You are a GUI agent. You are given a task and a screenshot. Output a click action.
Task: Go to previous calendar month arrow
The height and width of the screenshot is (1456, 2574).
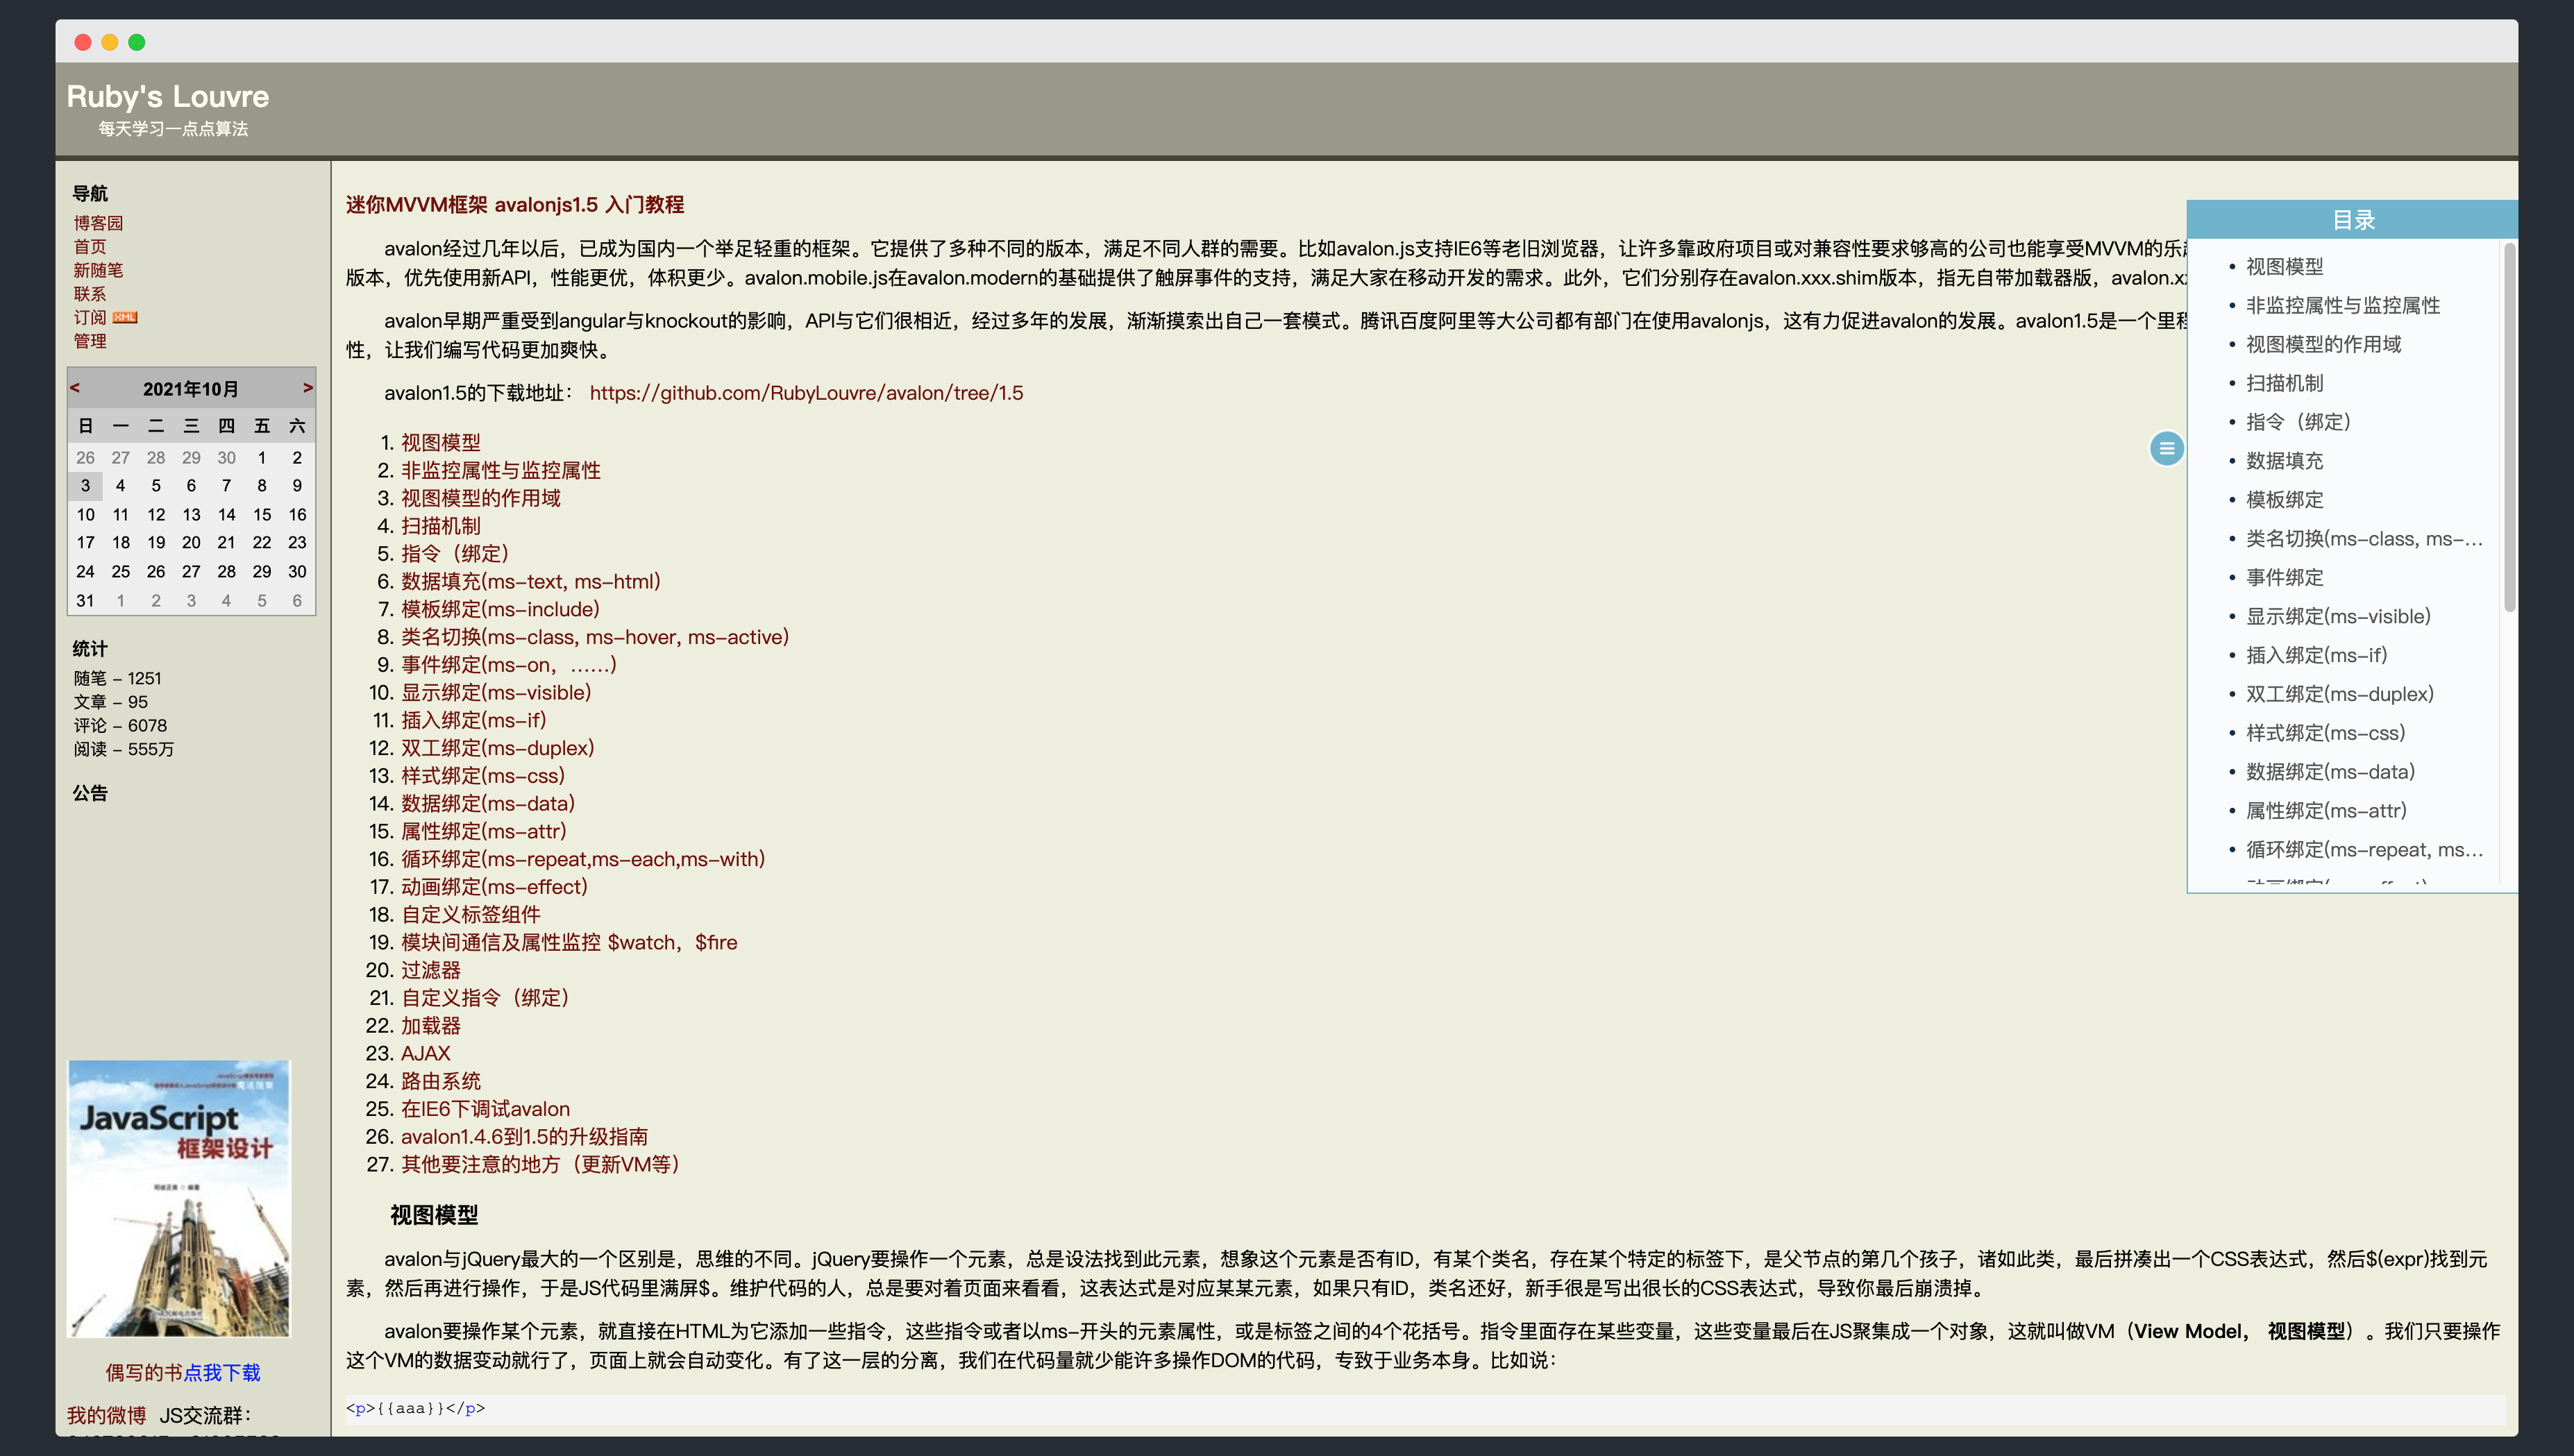coord(75,388)
